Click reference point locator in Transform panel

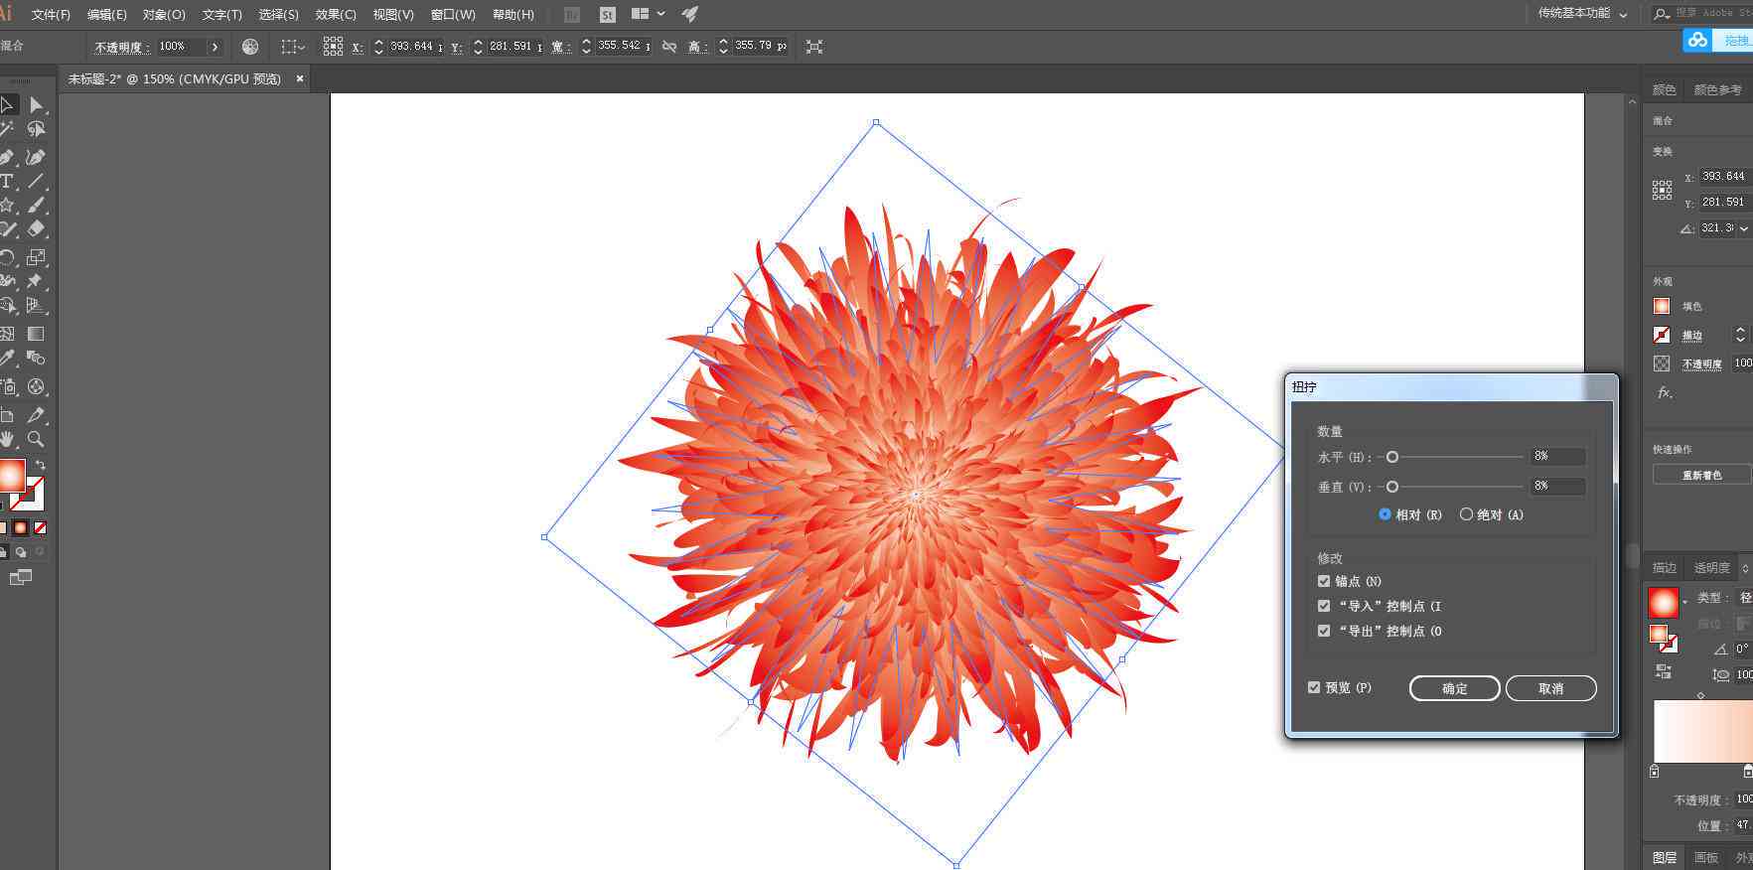click(x=1662, y=190)
